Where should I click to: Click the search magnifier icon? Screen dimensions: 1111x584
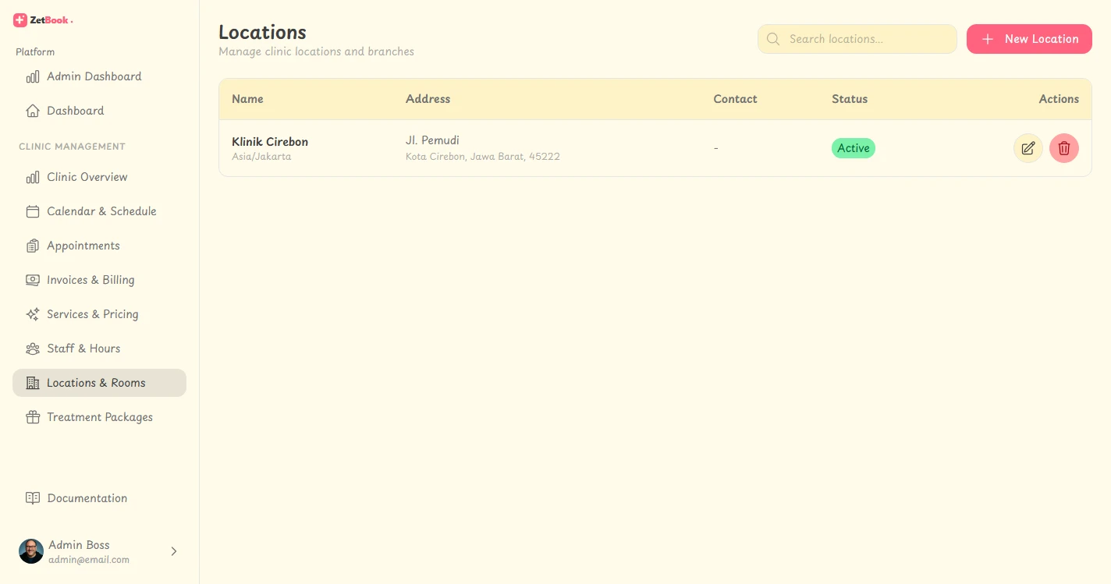[773, 39]
